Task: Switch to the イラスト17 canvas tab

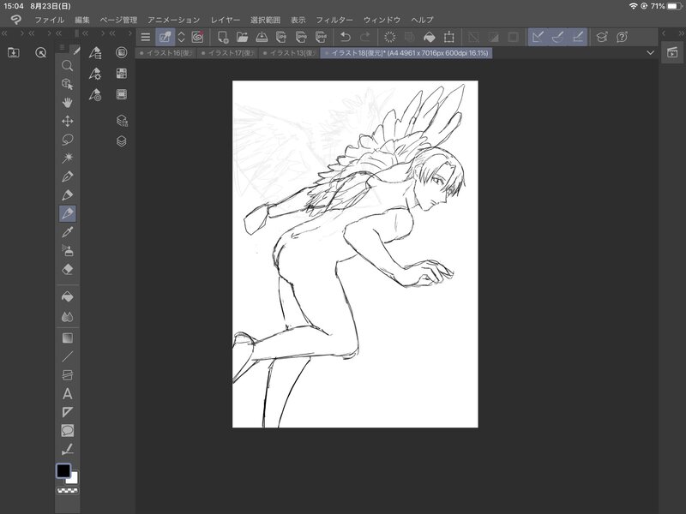Action: (x=229, y=53)
